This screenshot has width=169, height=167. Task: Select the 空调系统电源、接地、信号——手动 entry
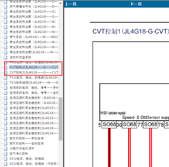tap(34, 88)
